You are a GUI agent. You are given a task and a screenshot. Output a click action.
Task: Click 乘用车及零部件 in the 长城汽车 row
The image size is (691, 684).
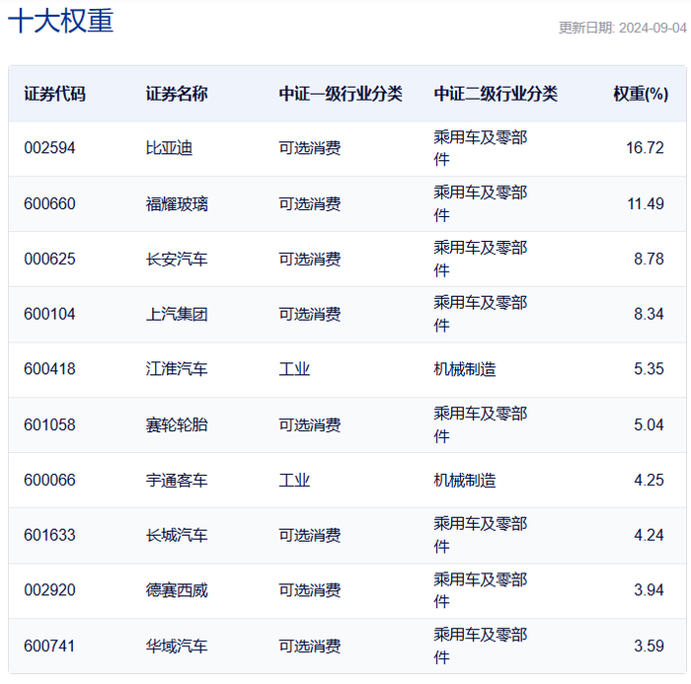(x=481, y=536)
